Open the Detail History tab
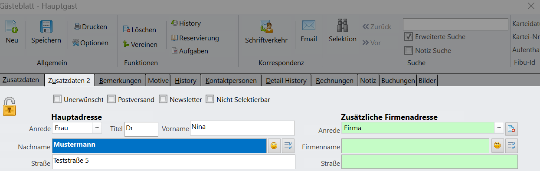540x171 pixels. (x=286, y=80)
